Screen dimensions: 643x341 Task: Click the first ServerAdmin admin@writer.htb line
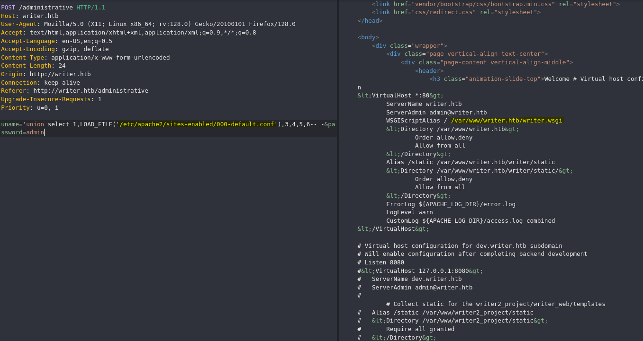(436, 113)
